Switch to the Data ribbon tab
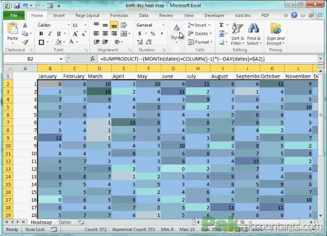The width and height of the screenshot is (327, 236). pos(144,15)
